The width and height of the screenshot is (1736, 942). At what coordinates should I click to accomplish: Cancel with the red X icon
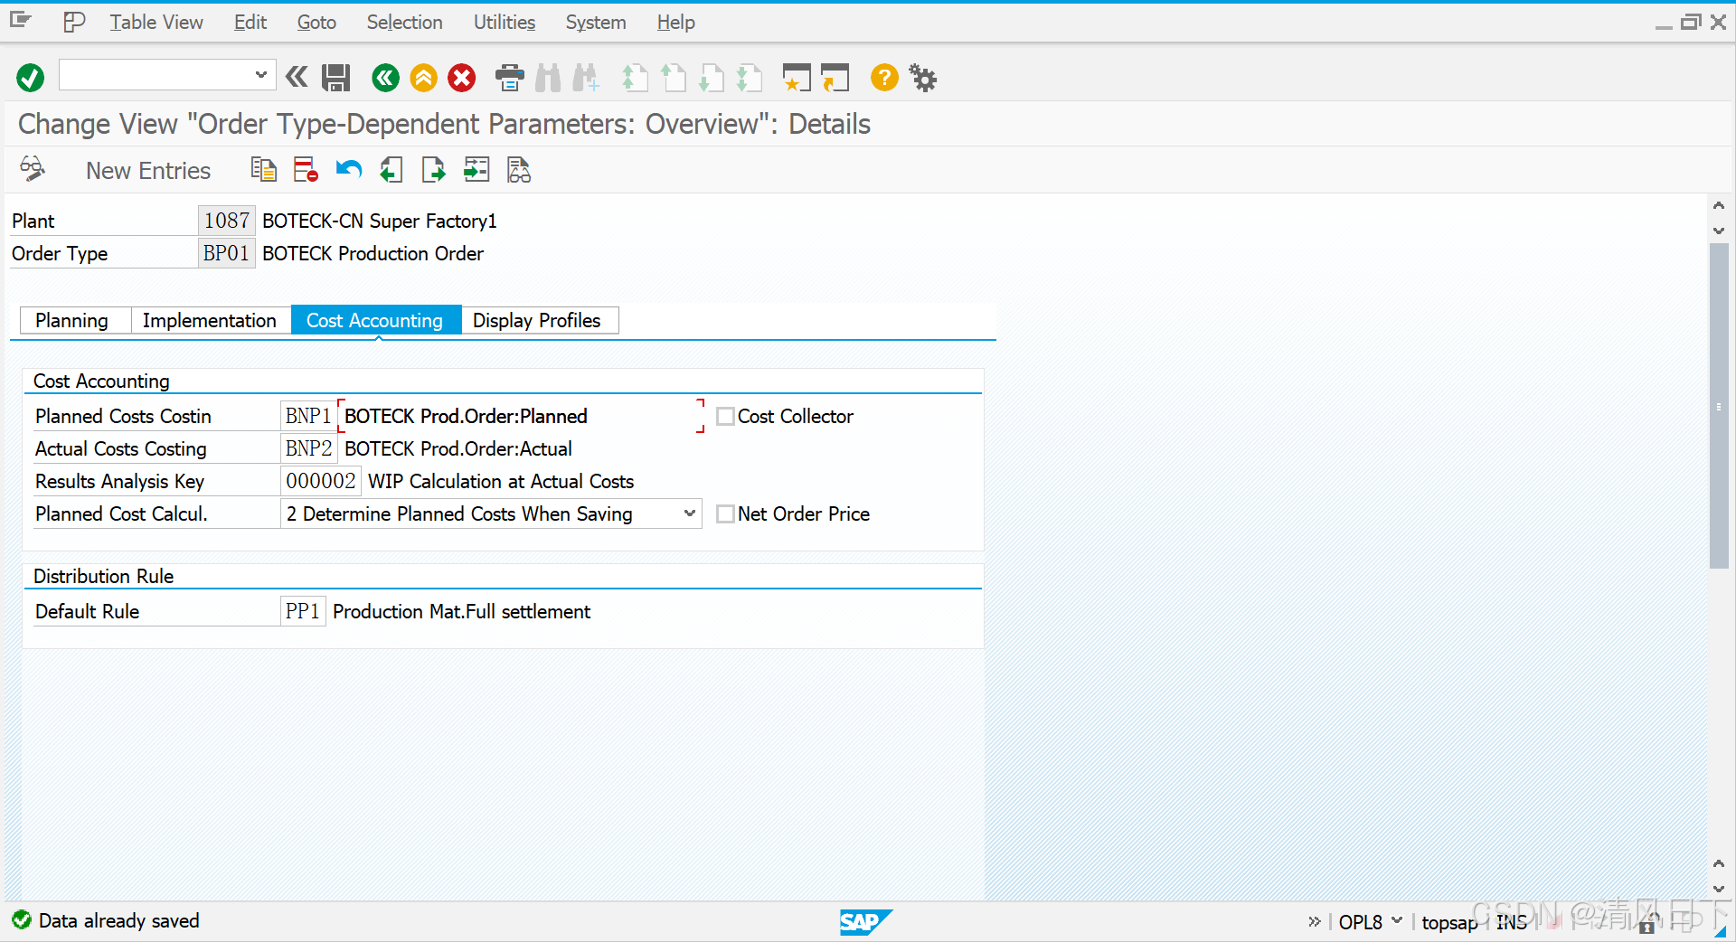(462, 78)
